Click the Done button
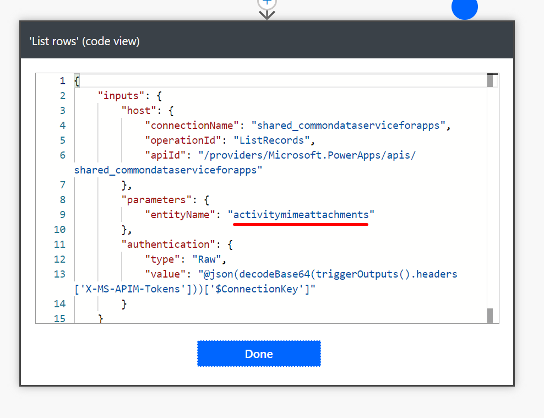544x418 pixels. (259, 354)
